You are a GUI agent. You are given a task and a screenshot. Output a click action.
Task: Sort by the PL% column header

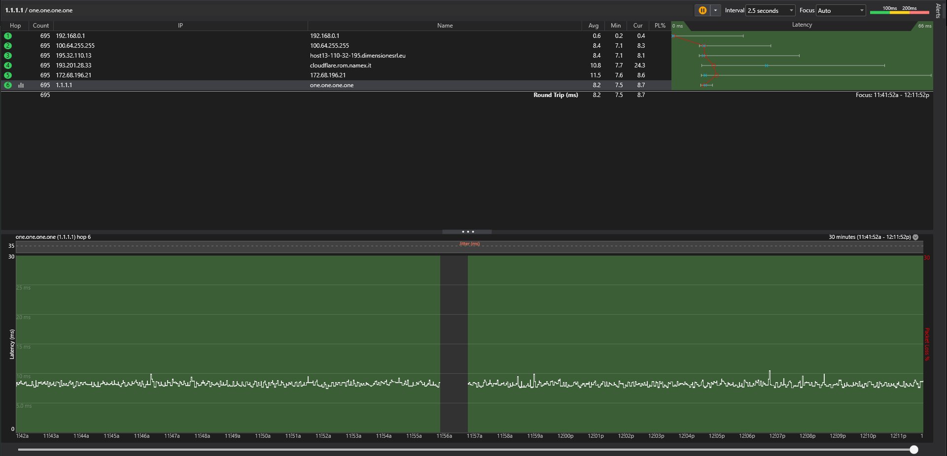660,26
